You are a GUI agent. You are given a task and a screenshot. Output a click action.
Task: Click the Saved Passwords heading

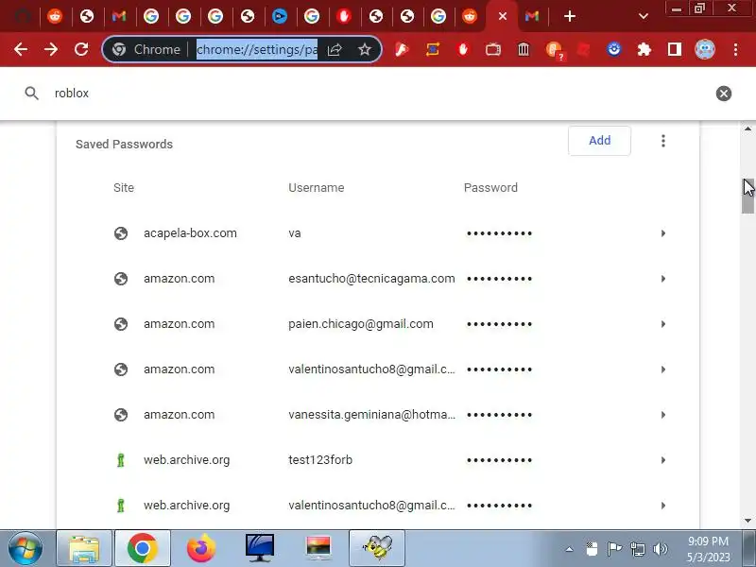click(124, 145)
